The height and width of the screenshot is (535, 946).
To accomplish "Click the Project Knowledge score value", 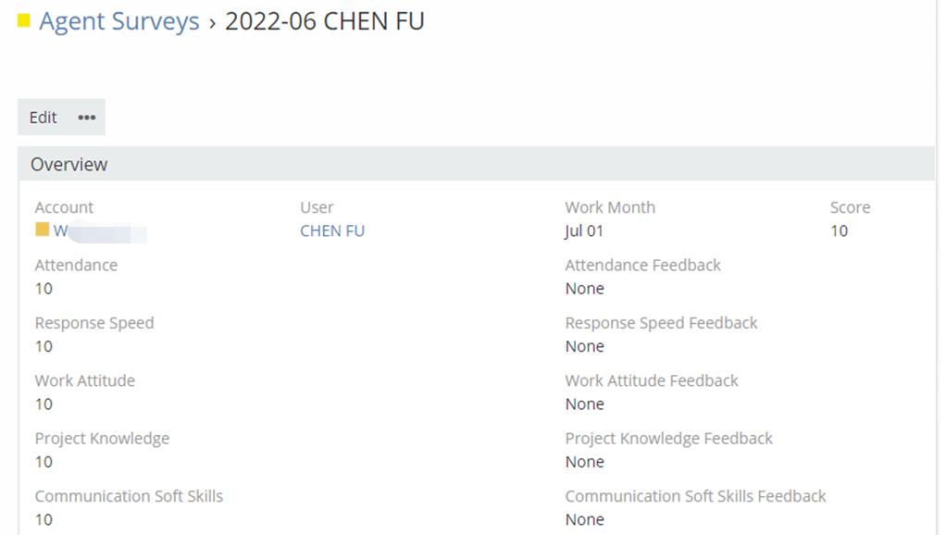I will point(44,462).
